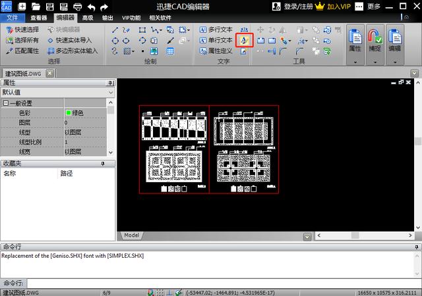
Task: Click the New file icon in title bar
Action: [x=22, y=7]
